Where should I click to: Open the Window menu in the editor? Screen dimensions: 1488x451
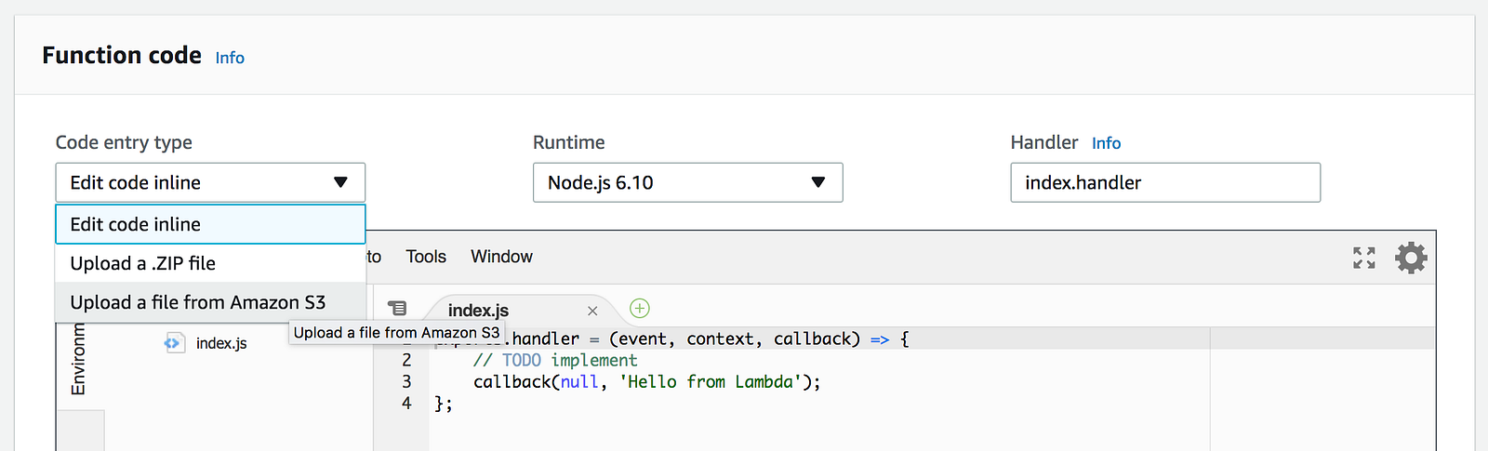[501, 257]
